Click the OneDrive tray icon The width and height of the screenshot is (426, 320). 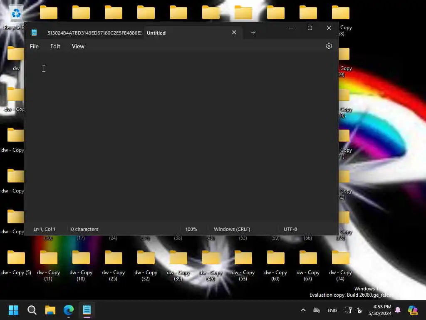[x=317, y=310]
